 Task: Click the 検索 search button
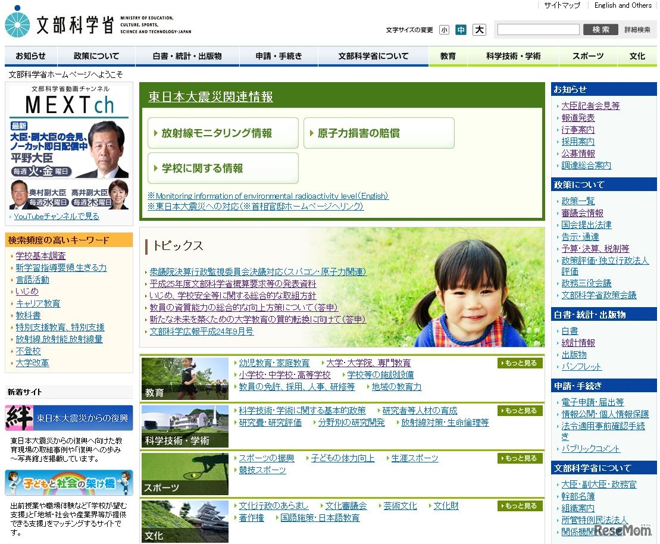(600, 29)
